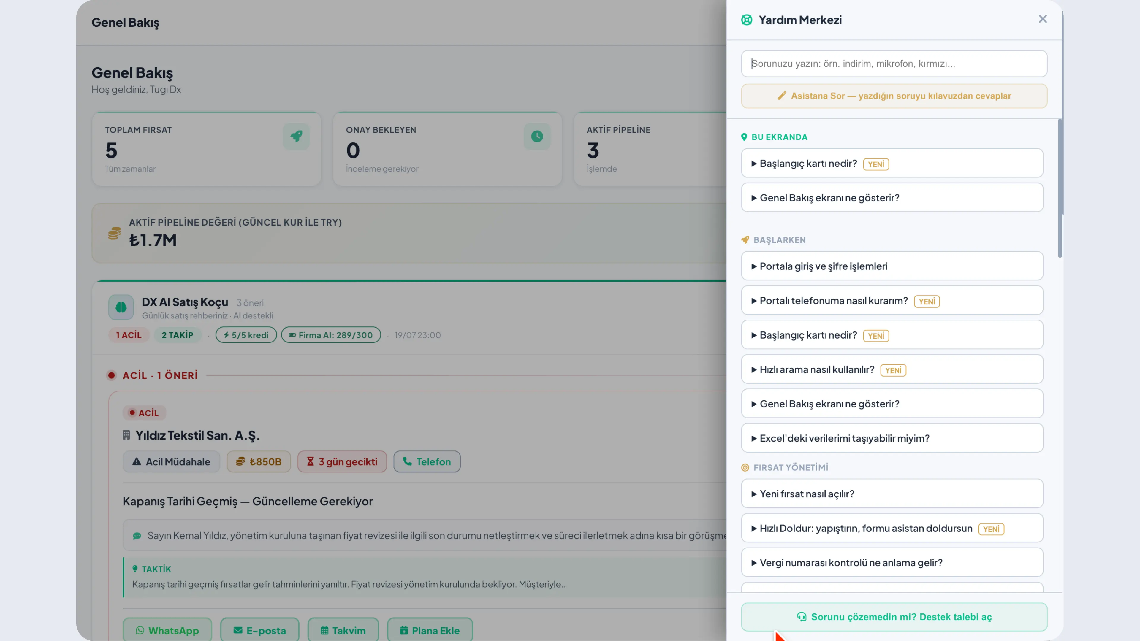Click the rocket icon on TOPLAM FIRSAT card
The width and height of the screenshot is (1140, 641).
click(296, 136)
